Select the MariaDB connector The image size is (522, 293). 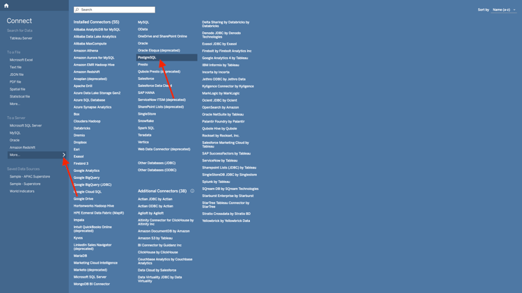tap(80, 255)
